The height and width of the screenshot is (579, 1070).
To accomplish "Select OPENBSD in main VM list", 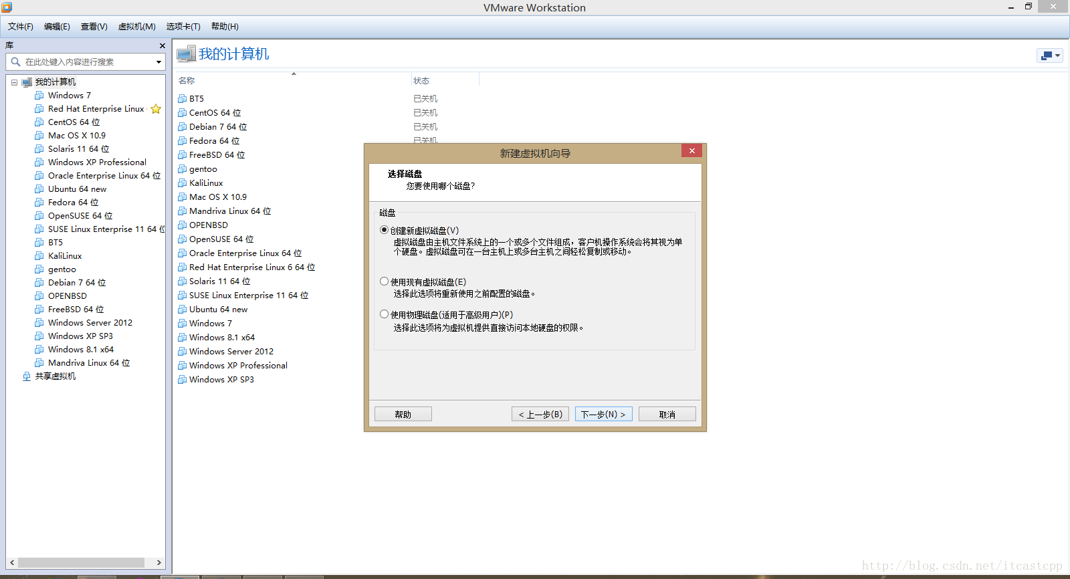I will (x=209, y=225).
